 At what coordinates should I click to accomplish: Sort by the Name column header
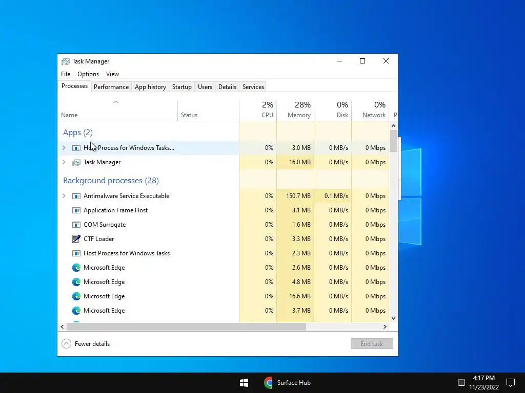coord(117,111)
